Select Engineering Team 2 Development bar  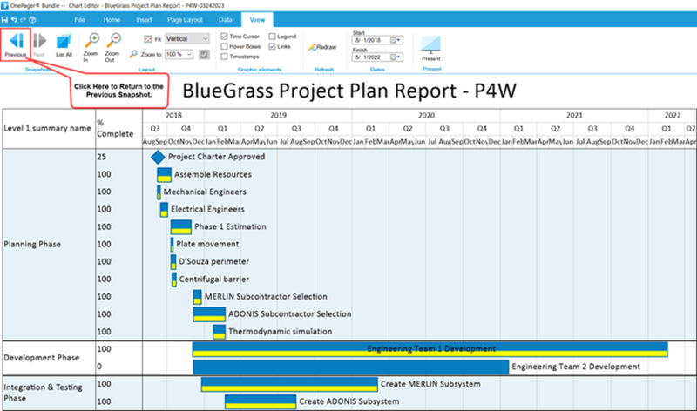351,367
